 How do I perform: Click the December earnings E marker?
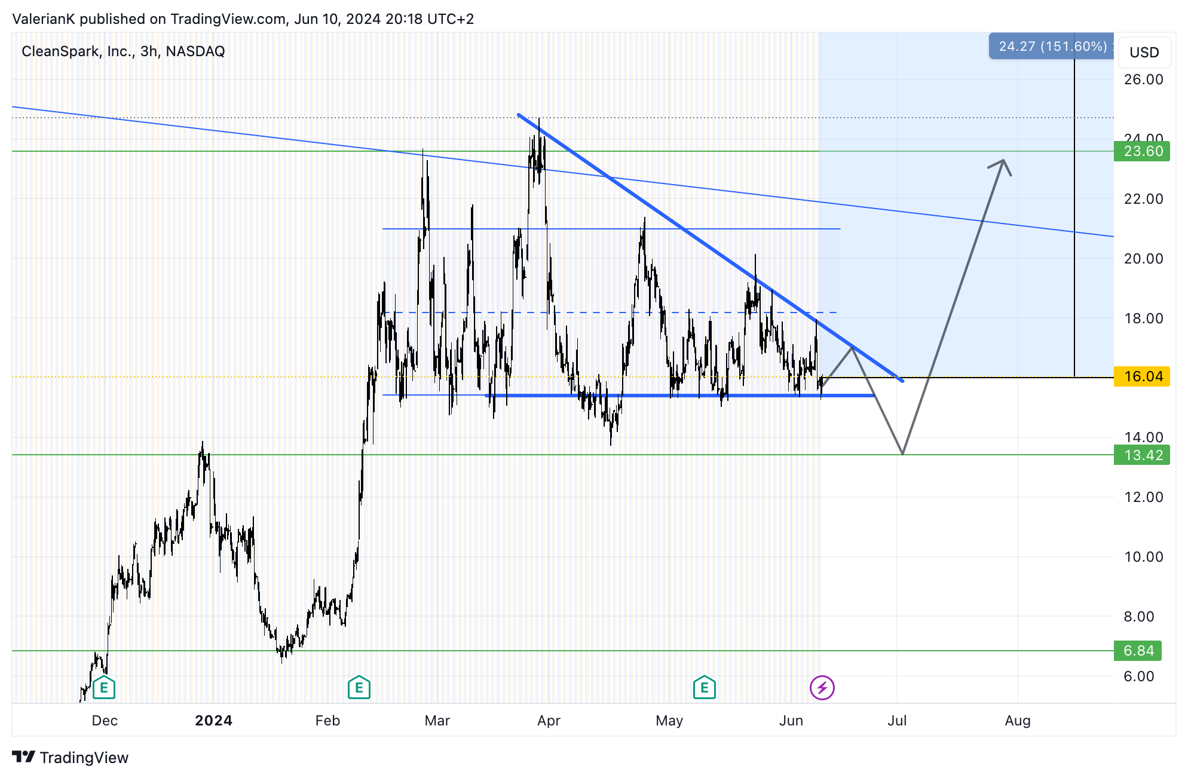104,688
